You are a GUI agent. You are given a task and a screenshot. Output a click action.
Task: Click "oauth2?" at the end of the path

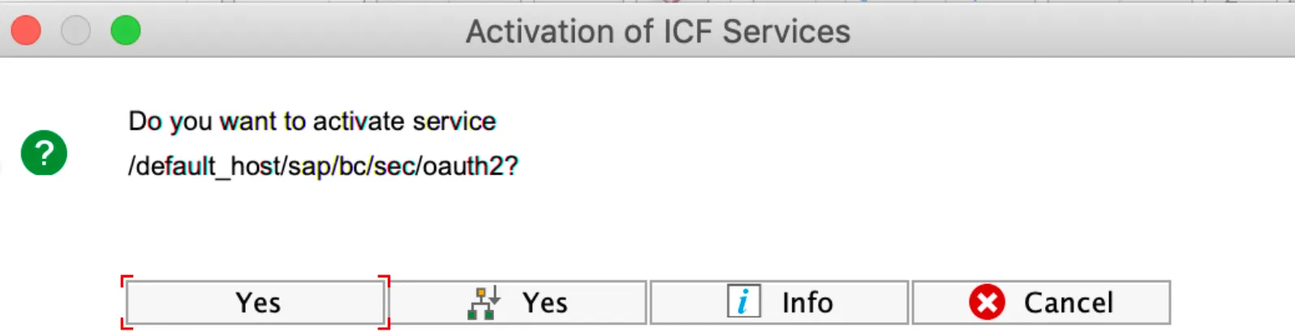pos(471,166)
